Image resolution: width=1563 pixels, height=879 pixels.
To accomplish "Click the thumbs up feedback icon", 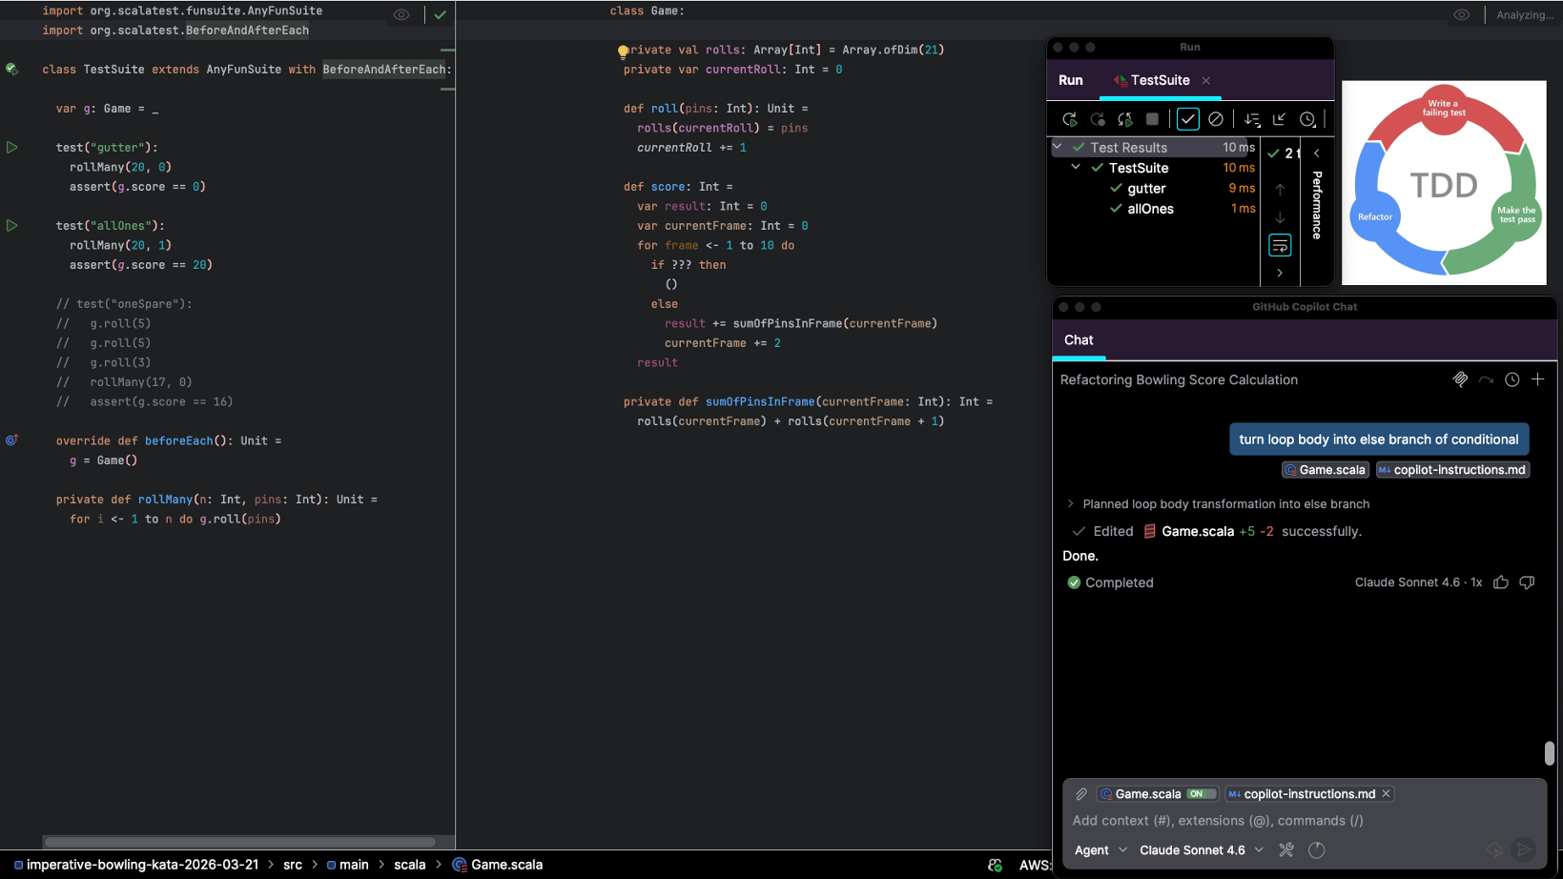I will point(1501,583).
